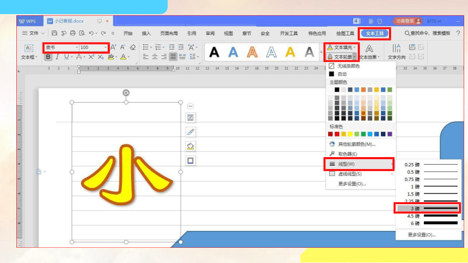
Task: Center align the text
Action: [155, 57]
